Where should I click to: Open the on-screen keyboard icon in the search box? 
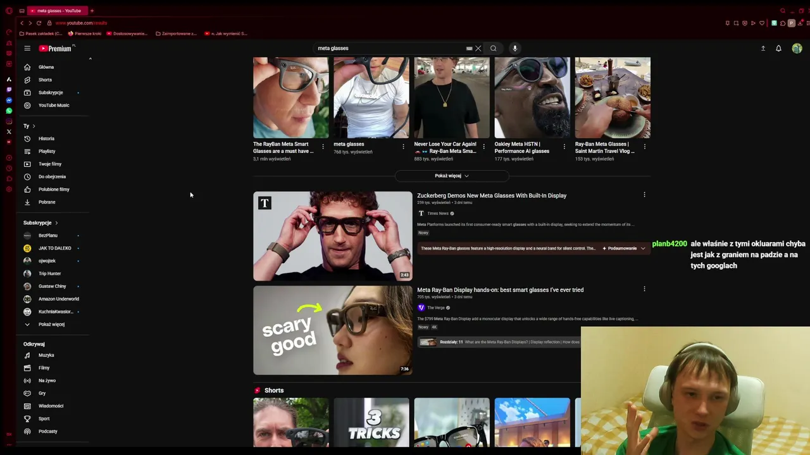pyautogui.click(x=469, y=48)
